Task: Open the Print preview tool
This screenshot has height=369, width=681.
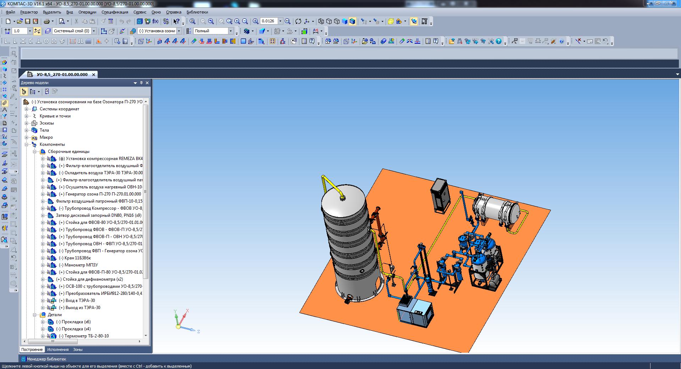Action: [62, 21]
